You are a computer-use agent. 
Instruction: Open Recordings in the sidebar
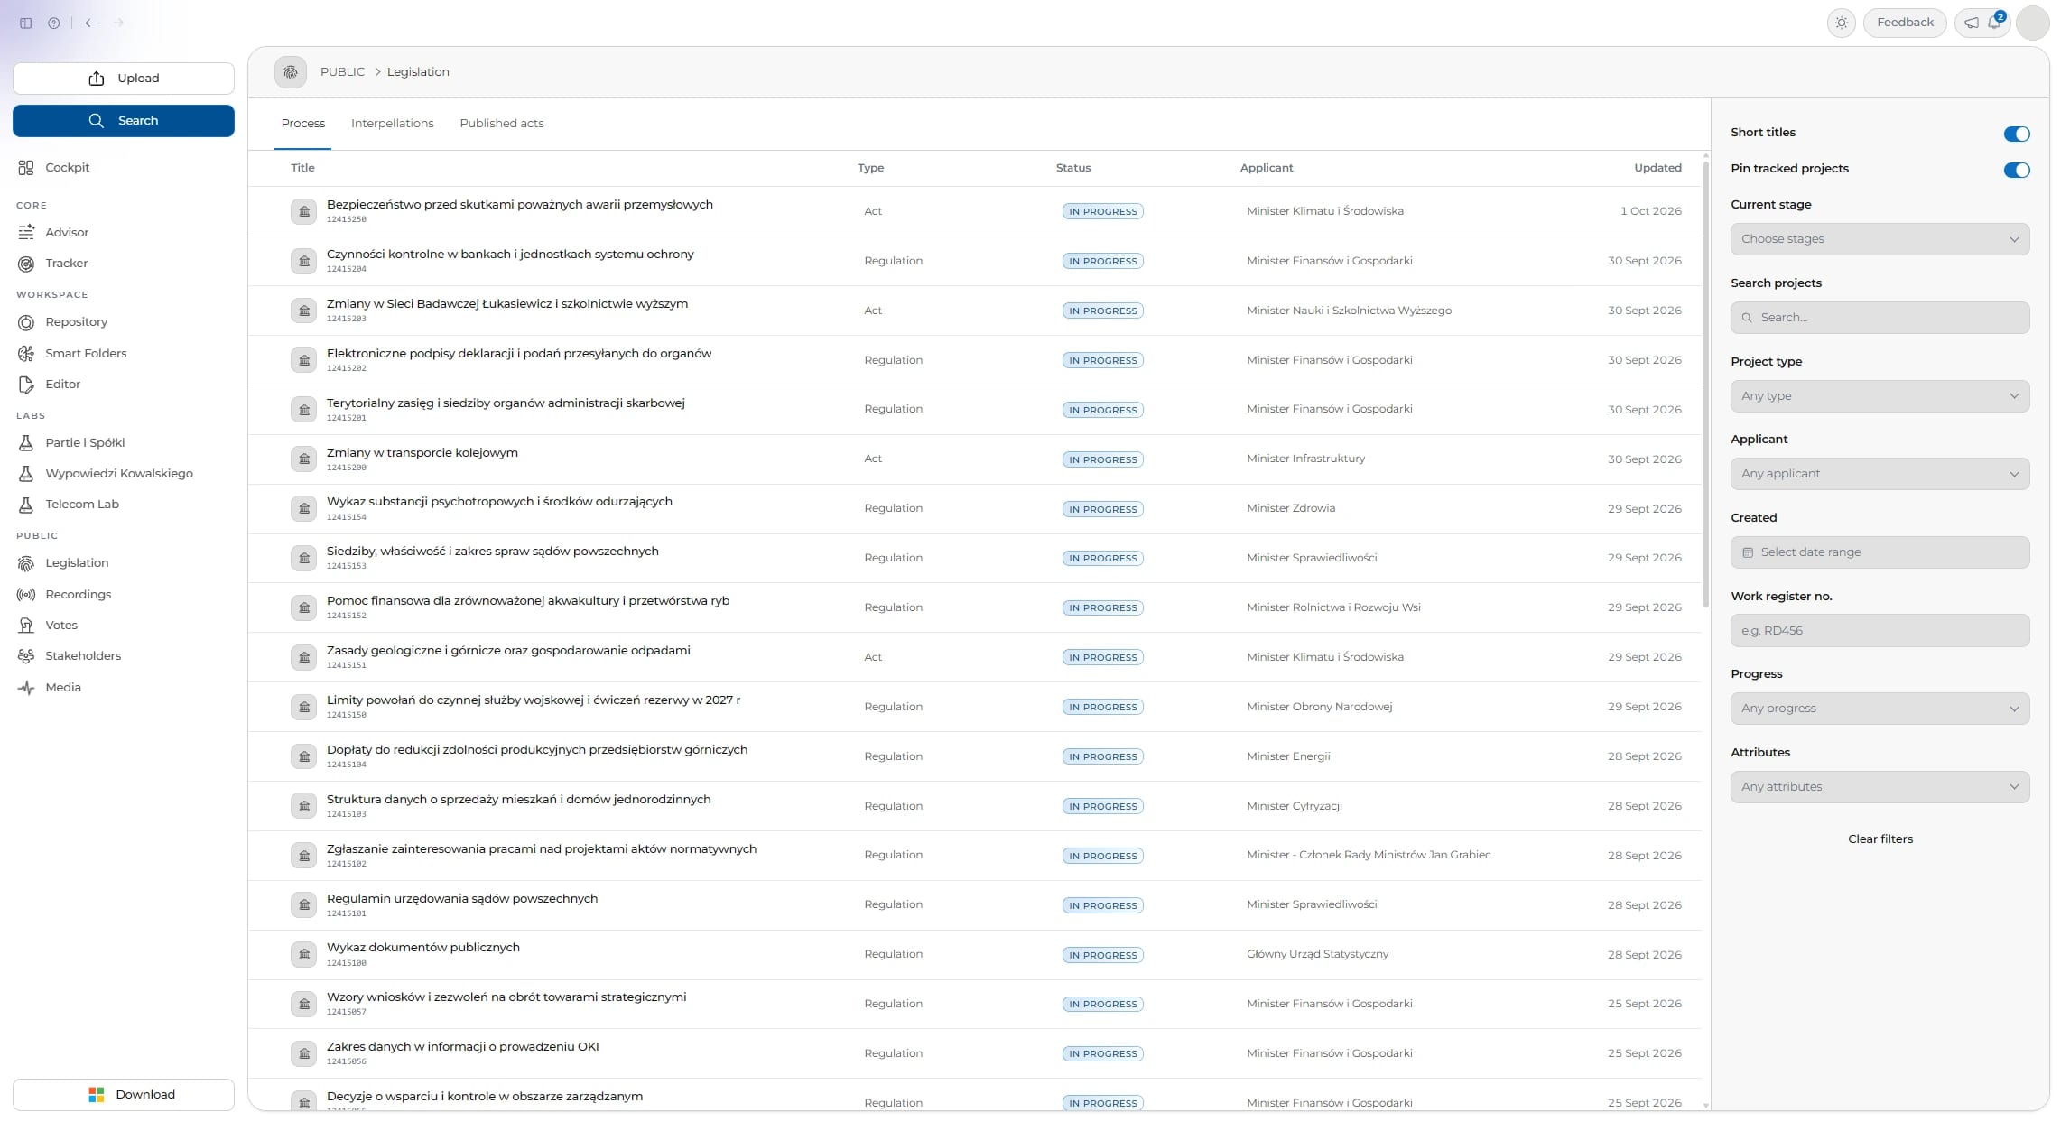(x=79, y=595)
